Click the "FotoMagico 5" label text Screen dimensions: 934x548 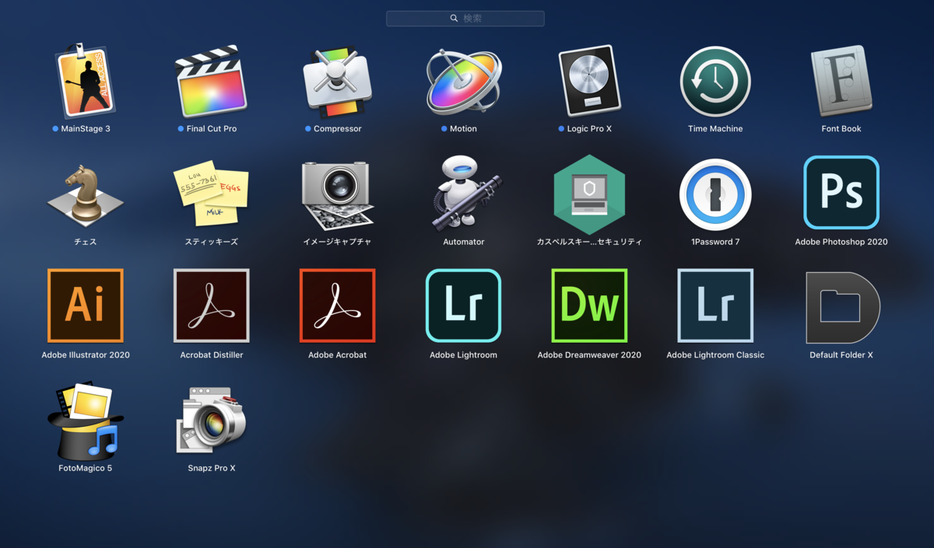point(86,469)
